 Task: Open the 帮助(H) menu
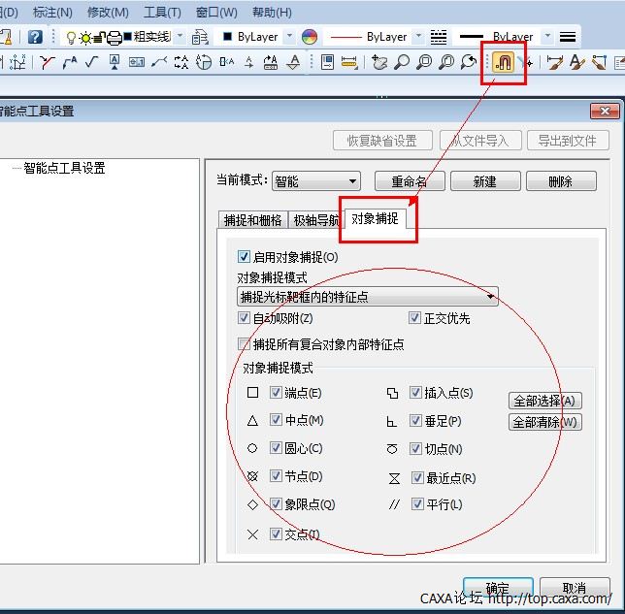click(272, 13)
